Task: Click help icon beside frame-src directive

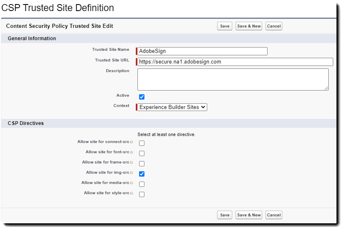Action: [132, 163]
